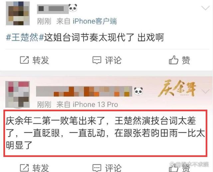Expand the second post's chevron options menu
213x172 pixels.
pyautogui.click(x=206, y=91)
